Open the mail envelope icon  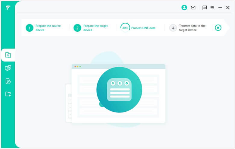point(193,8)
